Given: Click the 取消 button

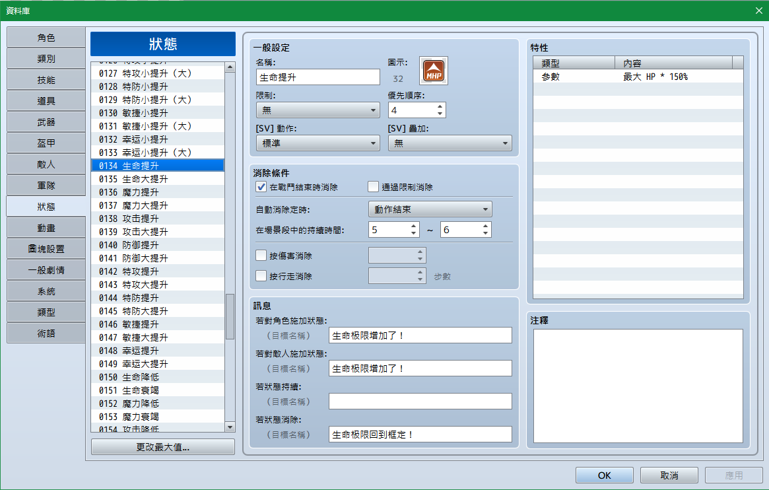Looking at the screenshot, I should [669, 475].
